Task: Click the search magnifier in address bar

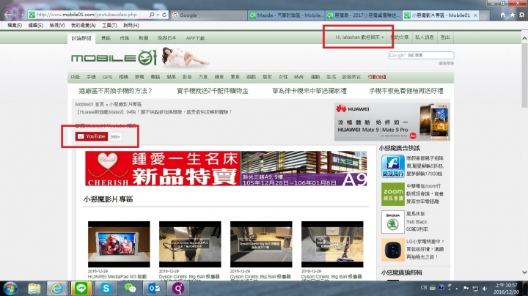Action: pos(152,15)
